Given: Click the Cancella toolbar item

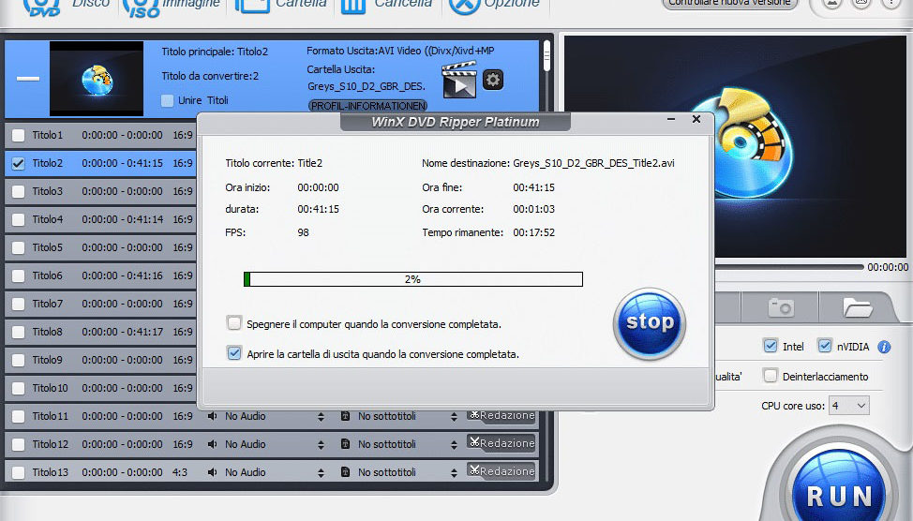Looking at the screenshot, I should (387, 5).
